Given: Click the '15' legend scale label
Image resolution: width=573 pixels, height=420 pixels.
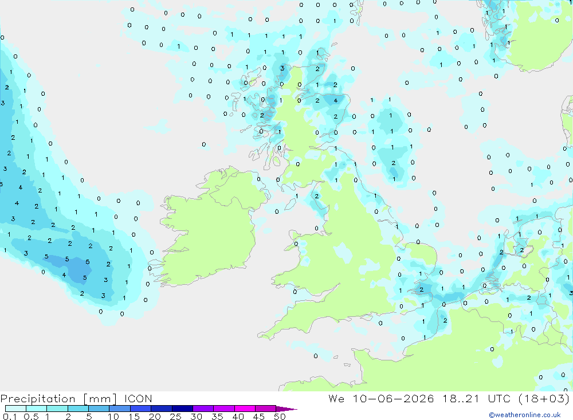Looking at the screenshot, I should click(134, 417).
